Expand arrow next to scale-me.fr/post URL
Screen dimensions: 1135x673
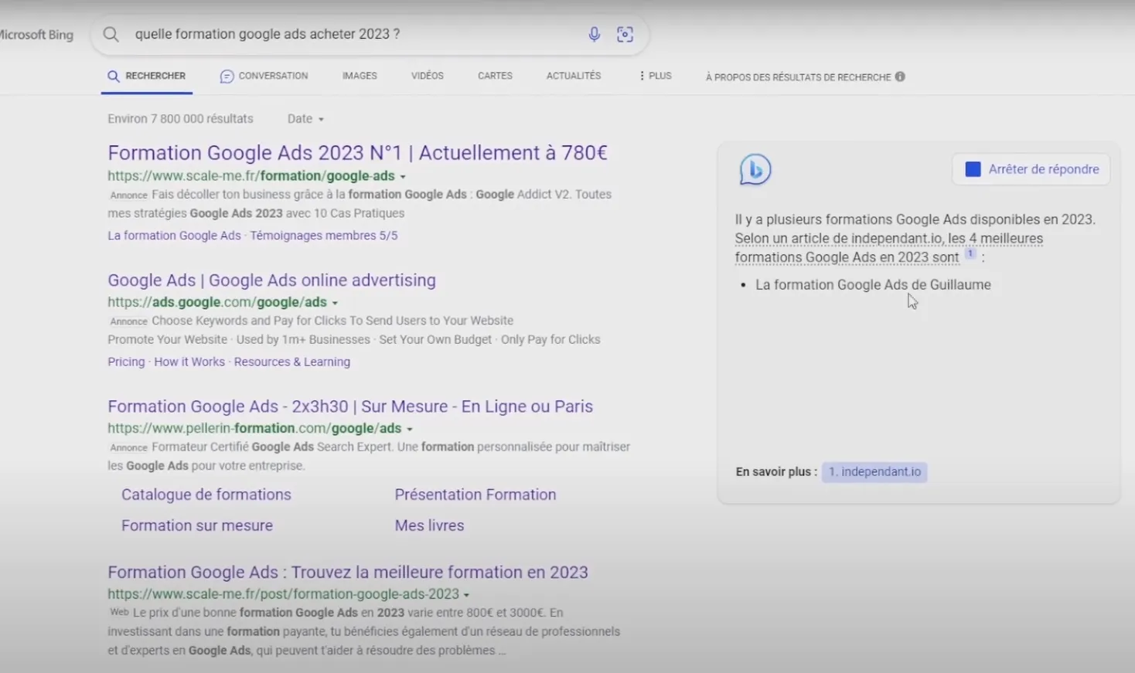466,595
